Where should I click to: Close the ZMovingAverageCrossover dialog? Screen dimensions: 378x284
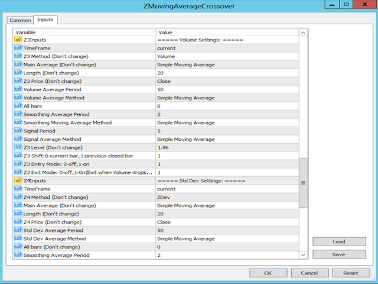364,4
